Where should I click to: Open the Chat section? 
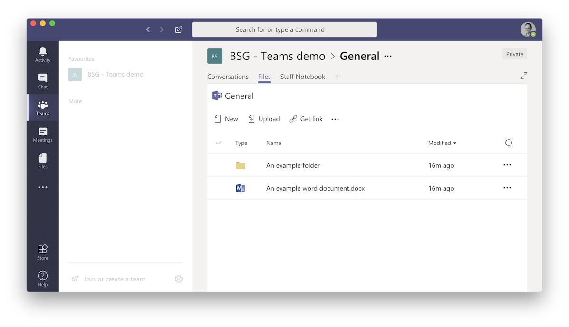point(42,81)
